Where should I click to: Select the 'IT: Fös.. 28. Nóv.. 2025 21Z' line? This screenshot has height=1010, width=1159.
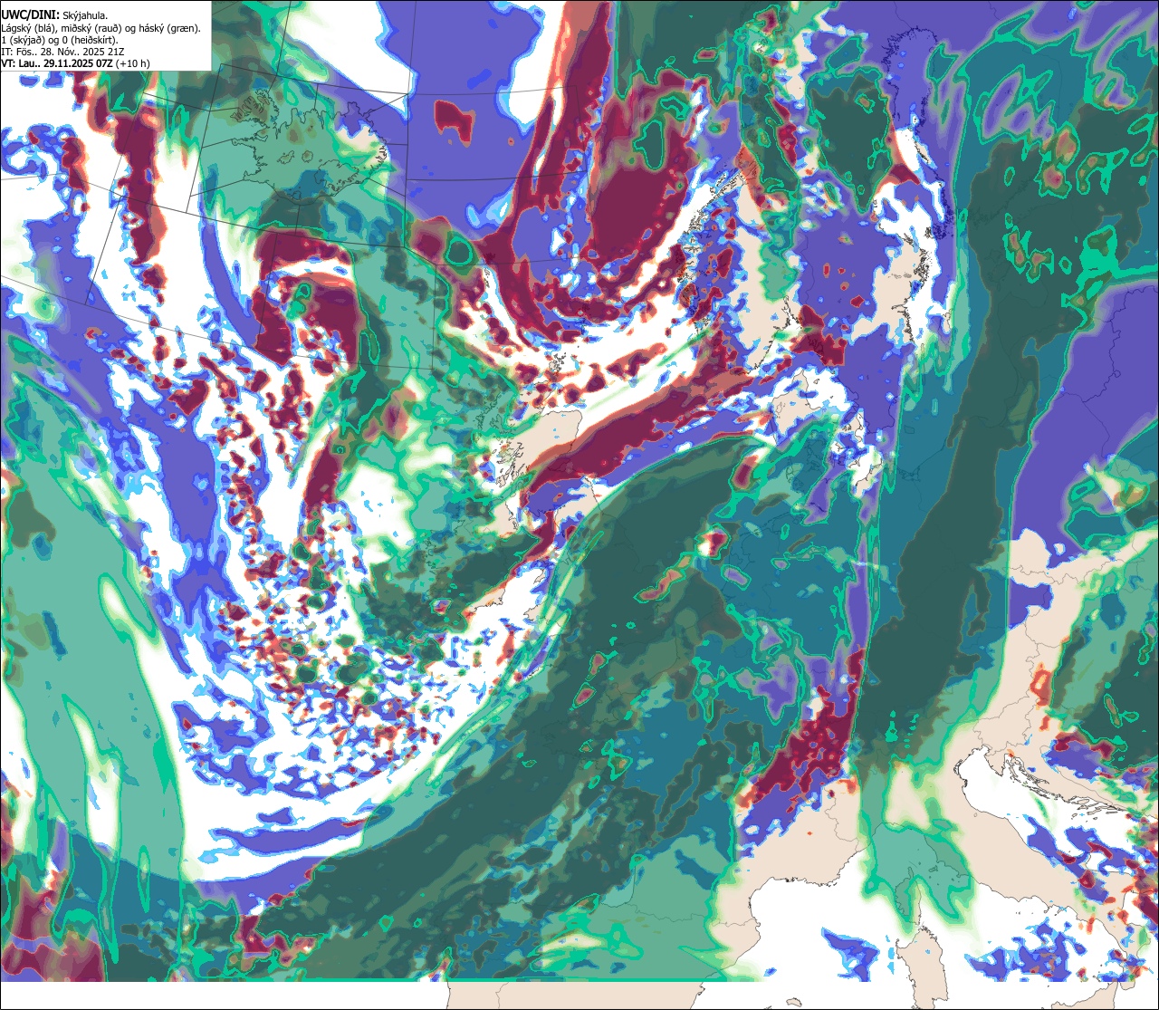pyautogui.click(x=62, y=52)
